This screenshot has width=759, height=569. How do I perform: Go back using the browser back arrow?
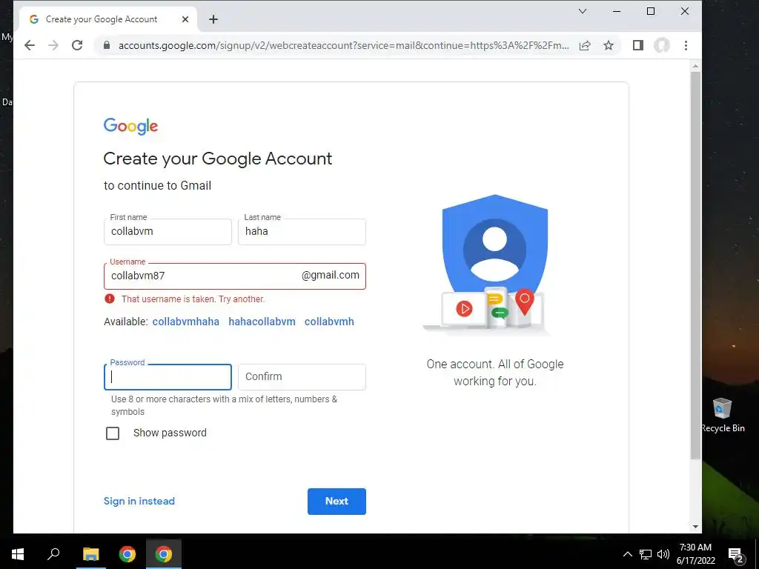coord(30,45)
